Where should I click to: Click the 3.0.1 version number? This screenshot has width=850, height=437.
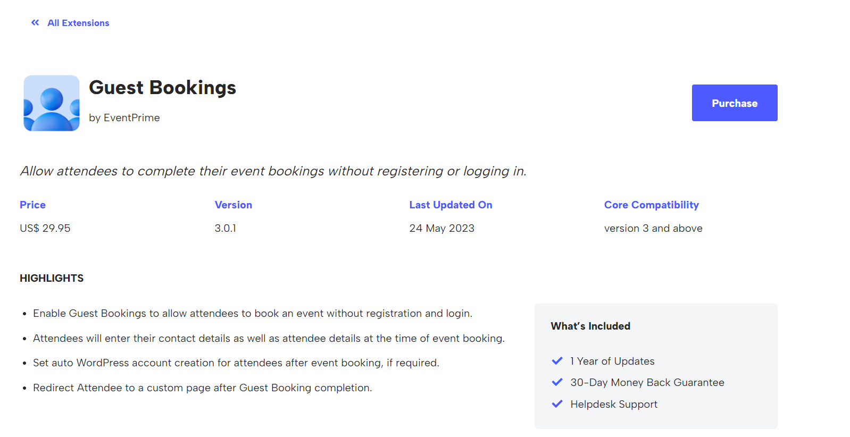pyautogui.click(x=225, y=228)
